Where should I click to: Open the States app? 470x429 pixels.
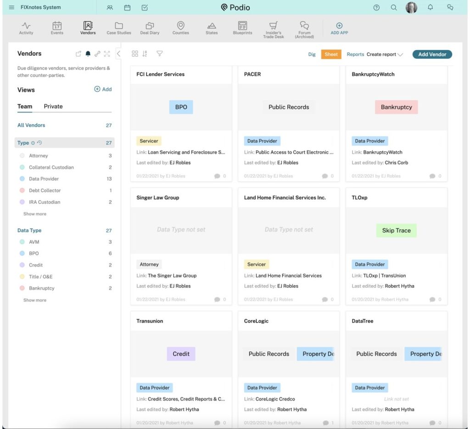click(x=212, y=28)
